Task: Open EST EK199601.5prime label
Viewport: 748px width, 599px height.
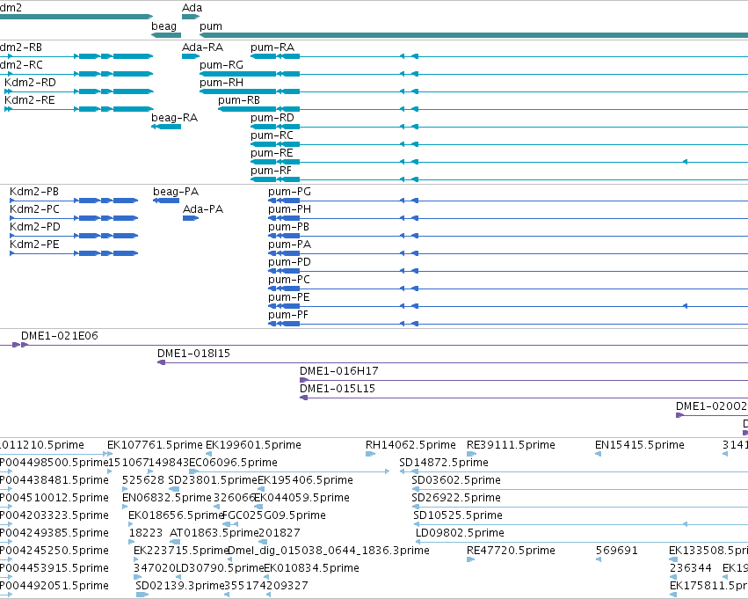Action: pos(253,445)
